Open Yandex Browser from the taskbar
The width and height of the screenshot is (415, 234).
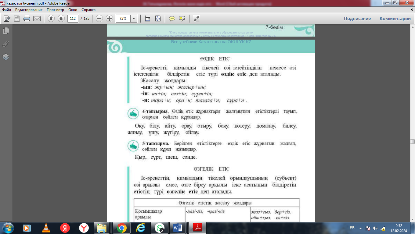click(x=84, y=228)
